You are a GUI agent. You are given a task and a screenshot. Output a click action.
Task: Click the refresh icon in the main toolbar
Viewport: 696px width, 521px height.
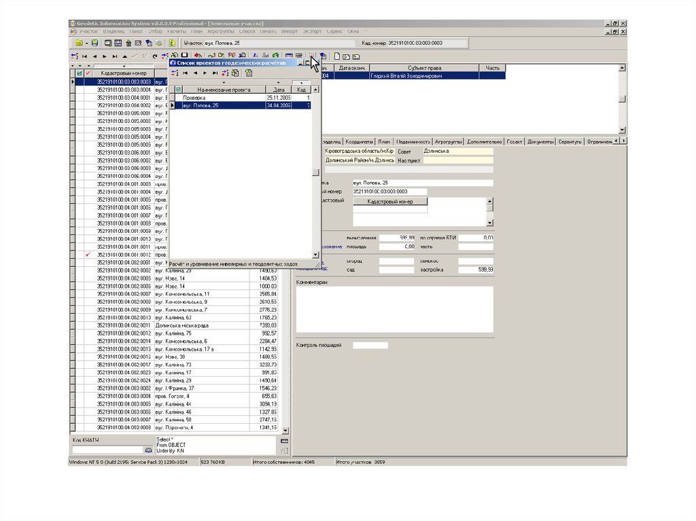pos(155,56)
